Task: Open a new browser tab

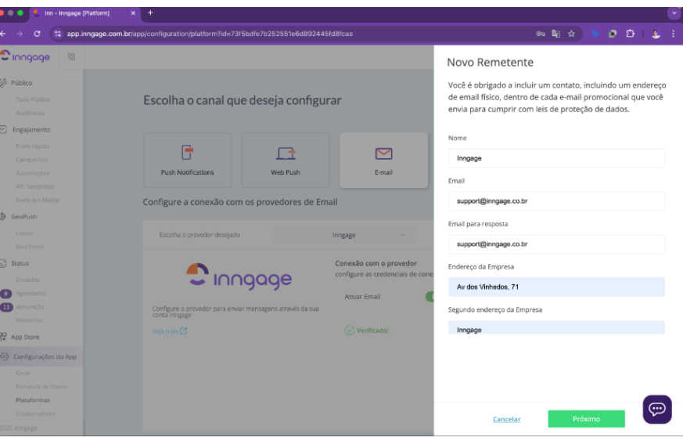Action: 150,13
